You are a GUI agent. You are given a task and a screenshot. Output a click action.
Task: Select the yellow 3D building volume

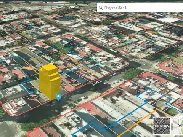click(x=50, y=81)
